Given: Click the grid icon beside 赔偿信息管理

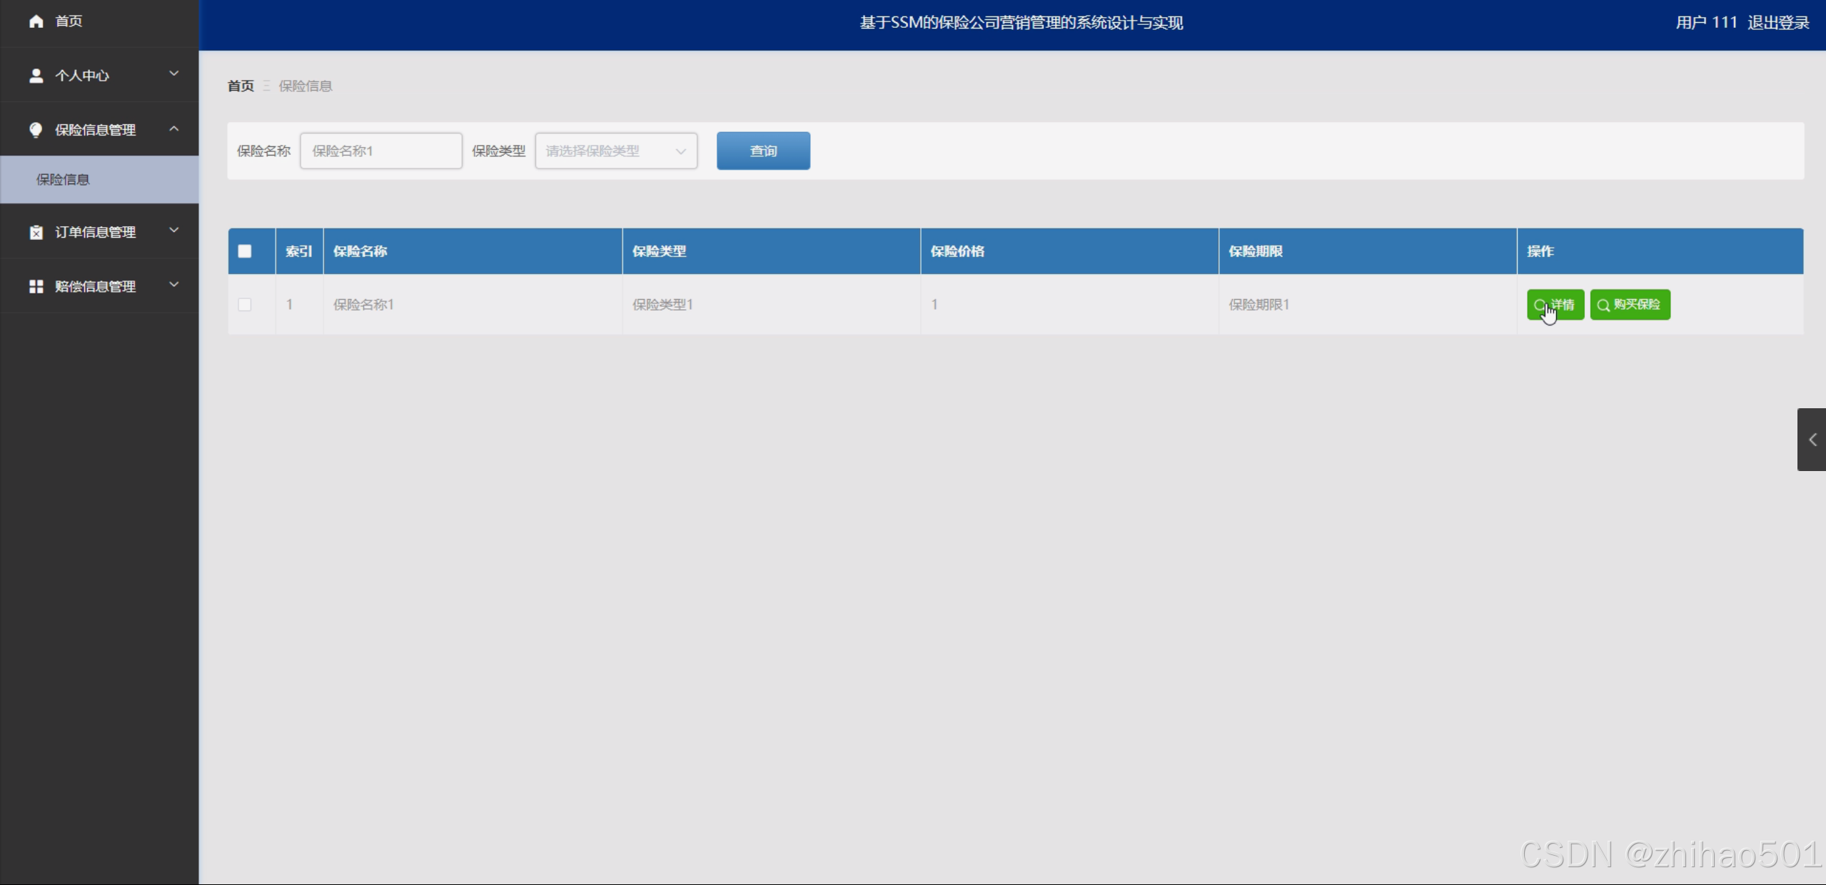Looking at the screenshot, I should pos(36,286).
